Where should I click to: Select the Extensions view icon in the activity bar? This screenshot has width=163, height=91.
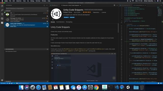[2, 23]
